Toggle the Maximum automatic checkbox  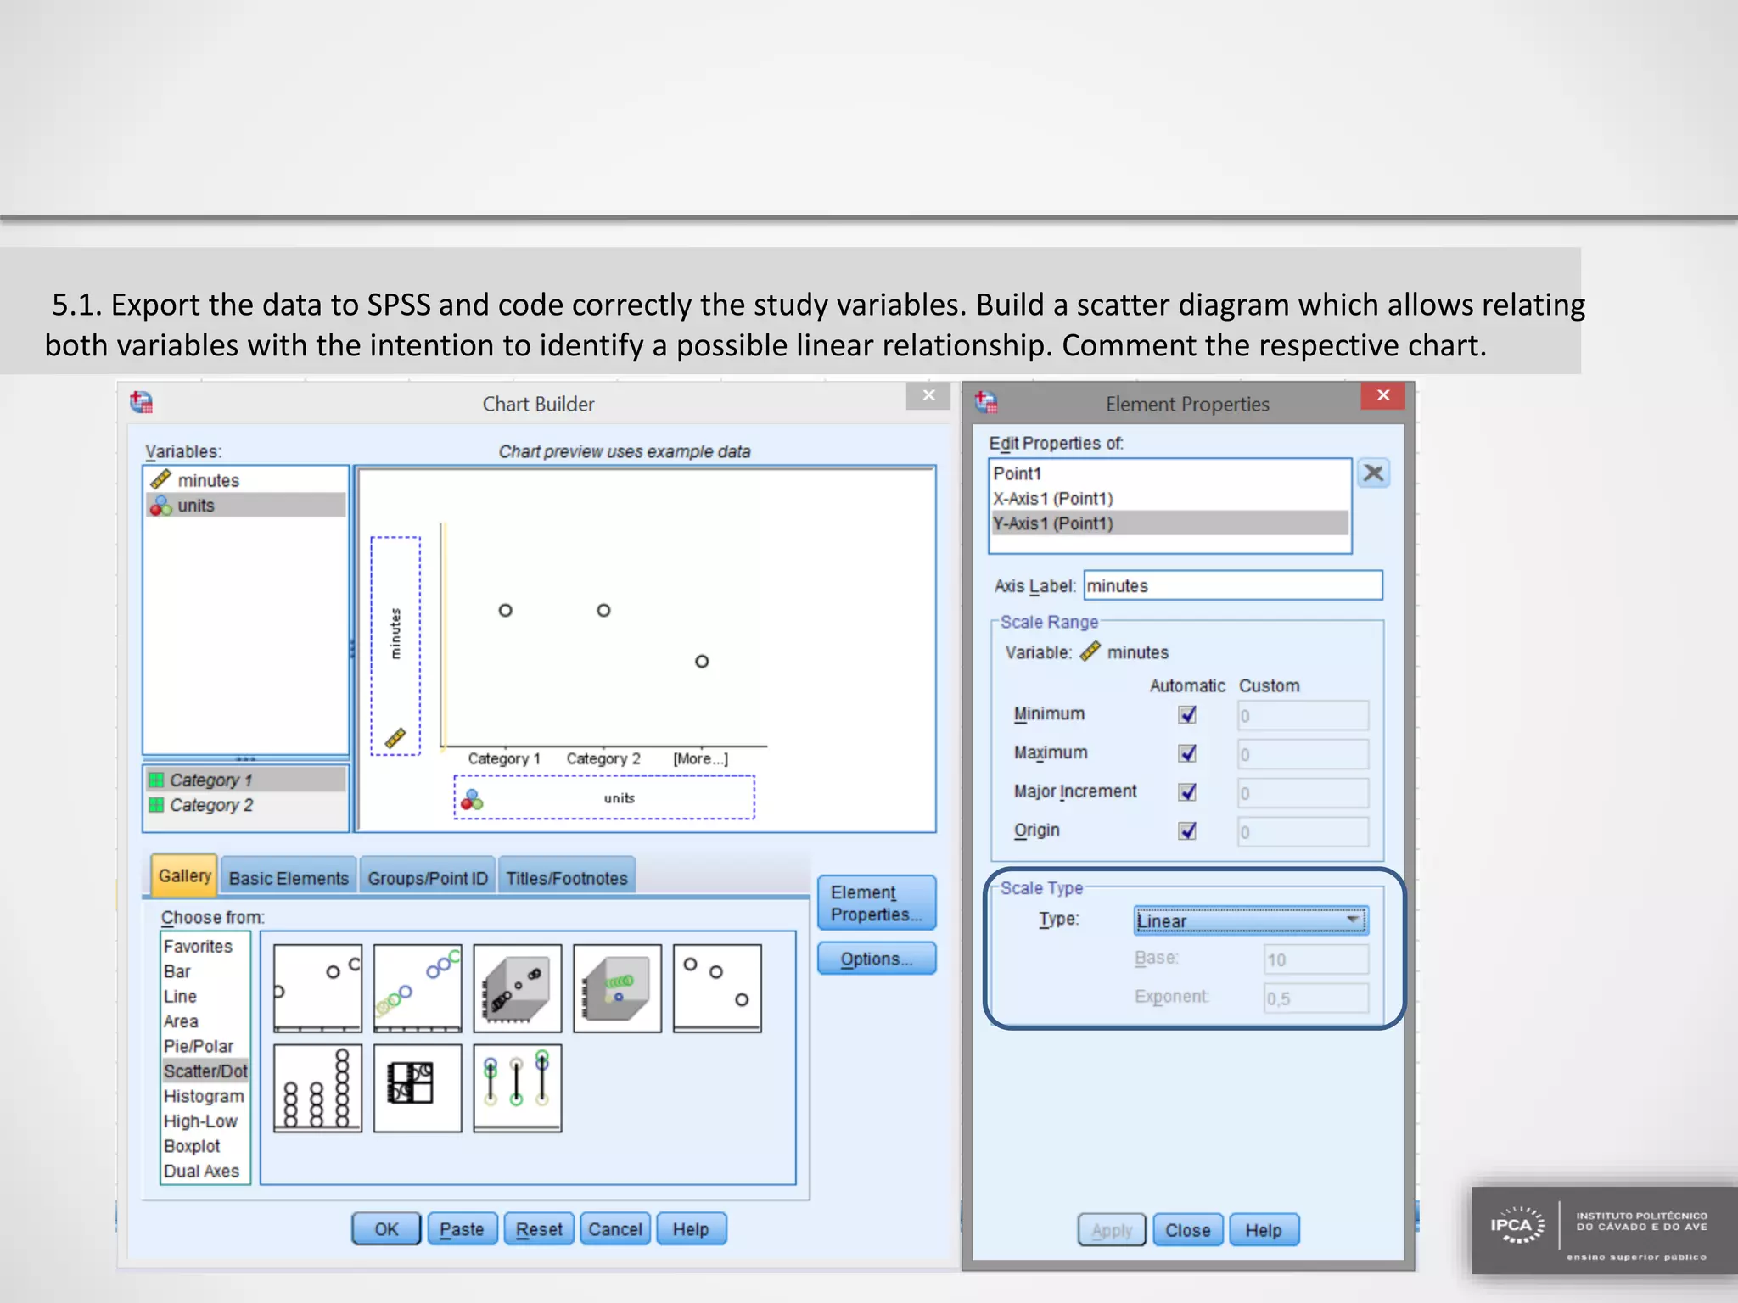point(1187,753)
